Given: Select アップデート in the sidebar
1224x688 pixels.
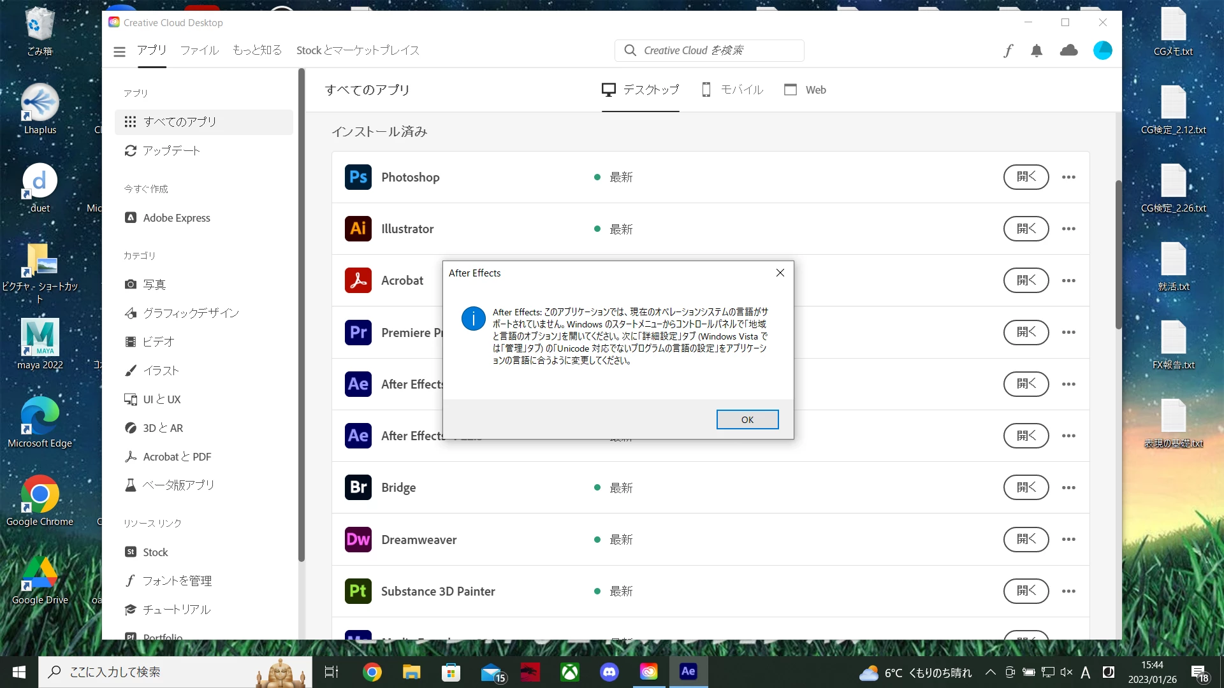Looking at the screenshot, I should pos(171,150).
